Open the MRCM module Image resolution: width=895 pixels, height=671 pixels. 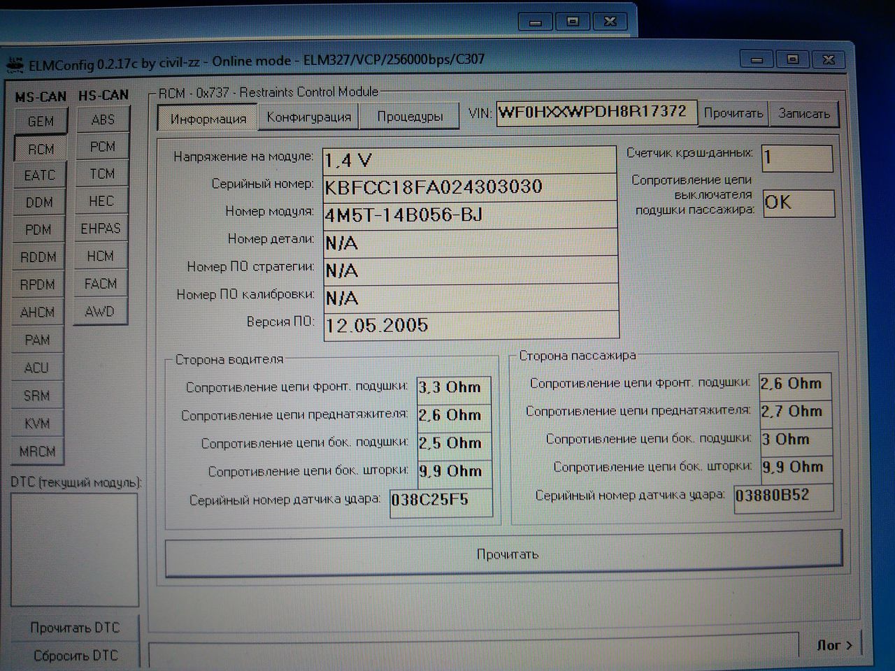click(37, 452)
